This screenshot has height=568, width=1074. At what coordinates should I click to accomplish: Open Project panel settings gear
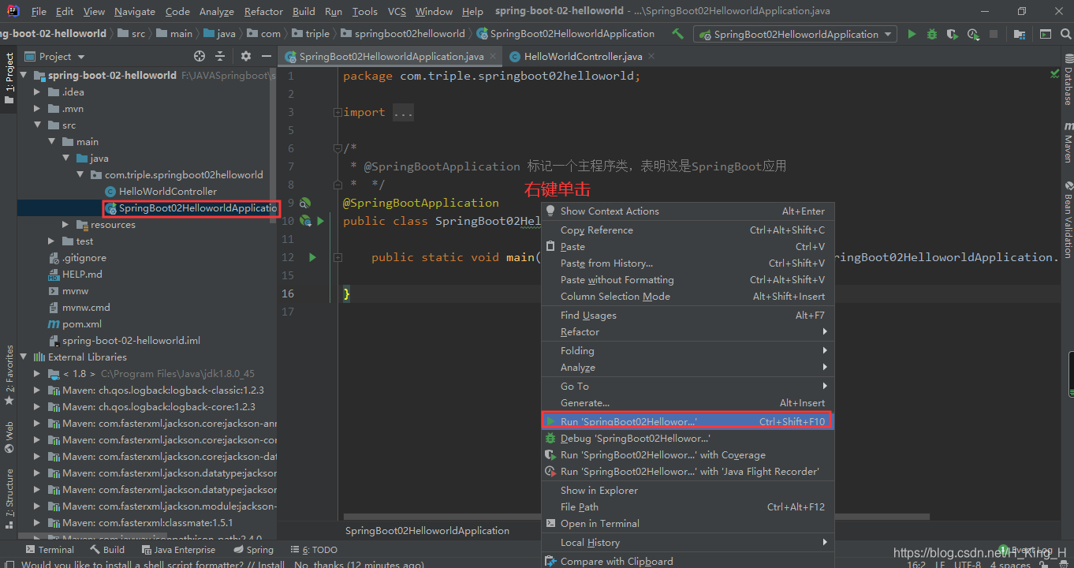[246, 56]
